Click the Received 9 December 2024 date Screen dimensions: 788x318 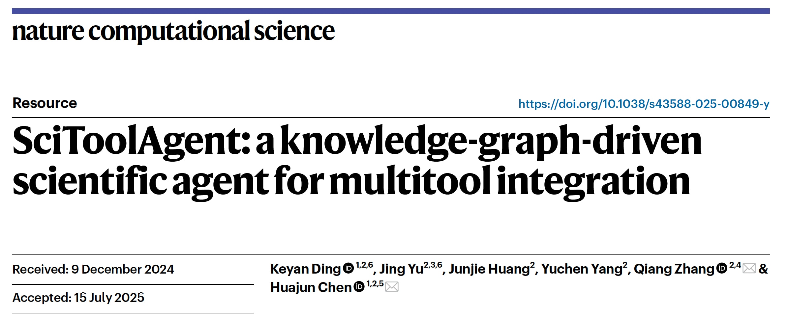pyautogui.click(x=93, y=270)
